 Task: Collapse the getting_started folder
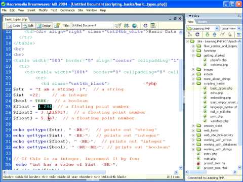point(193,56)
